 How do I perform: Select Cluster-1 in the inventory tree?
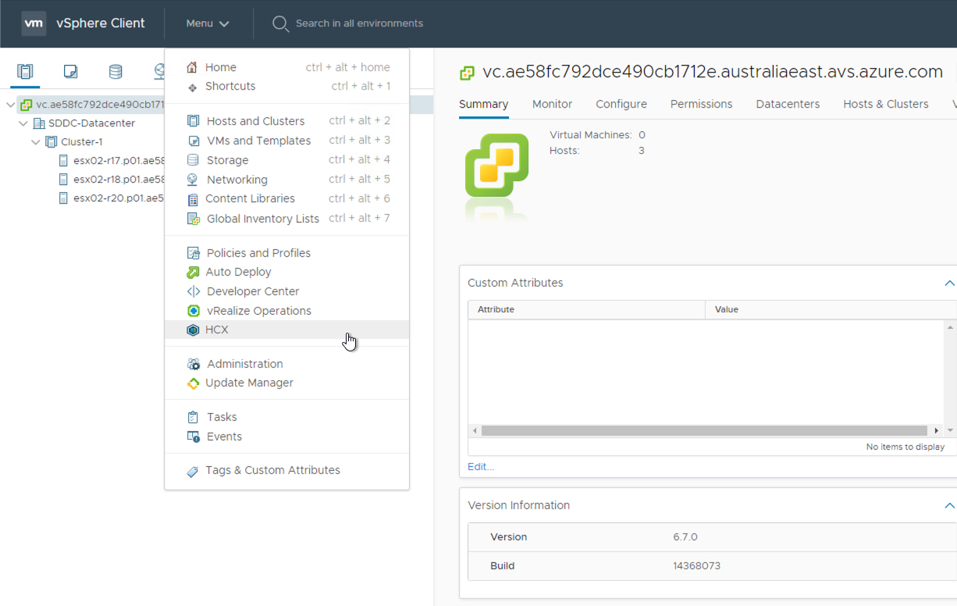coord(82,142)
